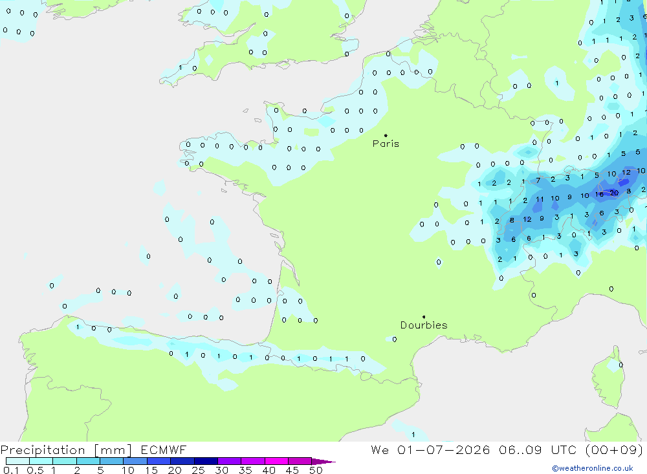Click the legend scale label 30
The width and height of the screenshot is (647, 474).
(x=221, y=470)
